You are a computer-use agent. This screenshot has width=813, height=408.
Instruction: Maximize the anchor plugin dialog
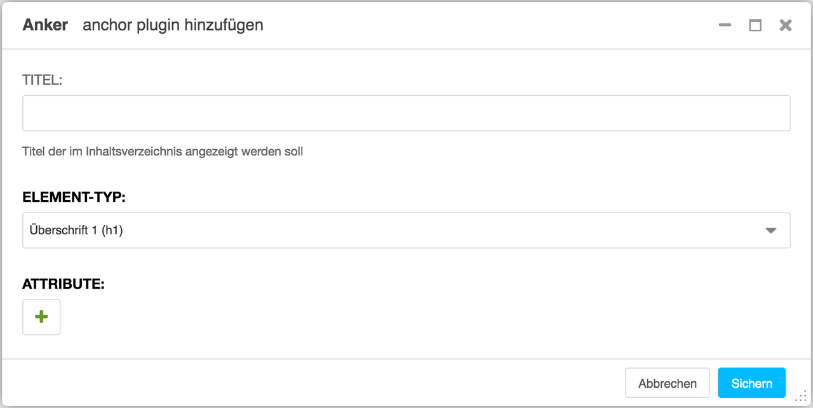(x=755, y=25)
